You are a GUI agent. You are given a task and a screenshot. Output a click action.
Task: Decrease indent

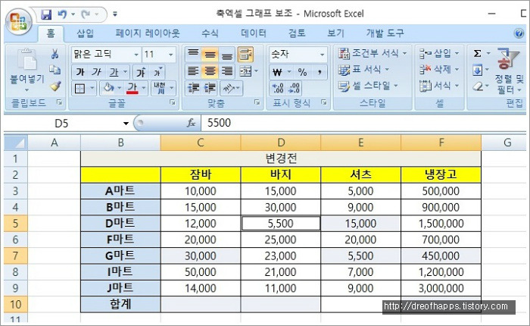coord(193,88)
